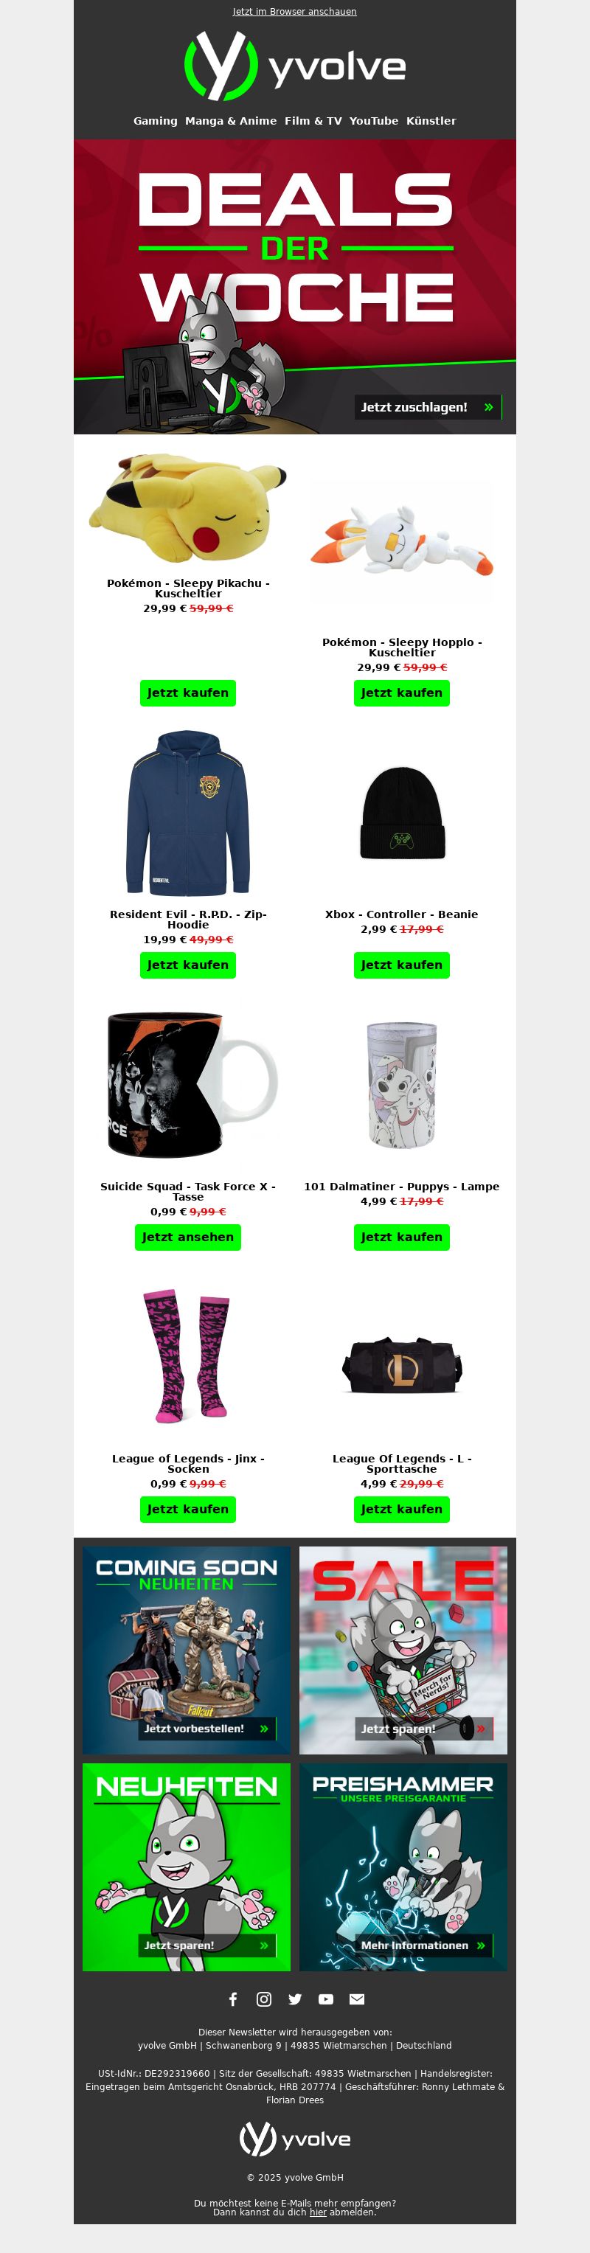Open the Twitter bird icon

(294, 1999)
